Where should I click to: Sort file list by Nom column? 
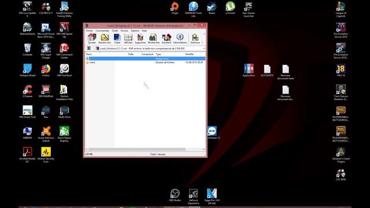tap(88, 54)
